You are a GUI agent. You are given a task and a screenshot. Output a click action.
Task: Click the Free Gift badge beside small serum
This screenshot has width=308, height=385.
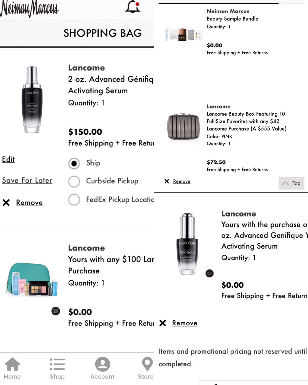[209, 273]
